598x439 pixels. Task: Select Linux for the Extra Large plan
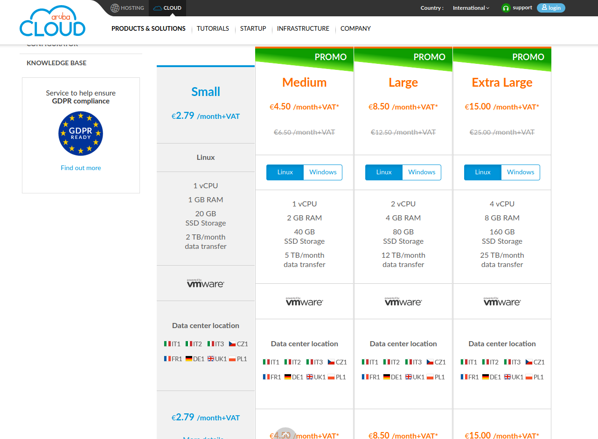click(x=483, y=172)
